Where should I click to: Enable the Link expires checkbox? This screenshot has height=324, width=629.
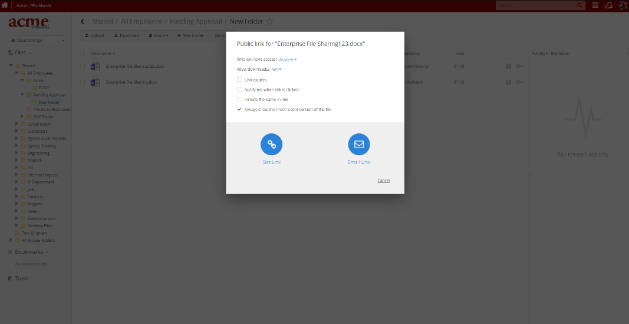[239, 79]
